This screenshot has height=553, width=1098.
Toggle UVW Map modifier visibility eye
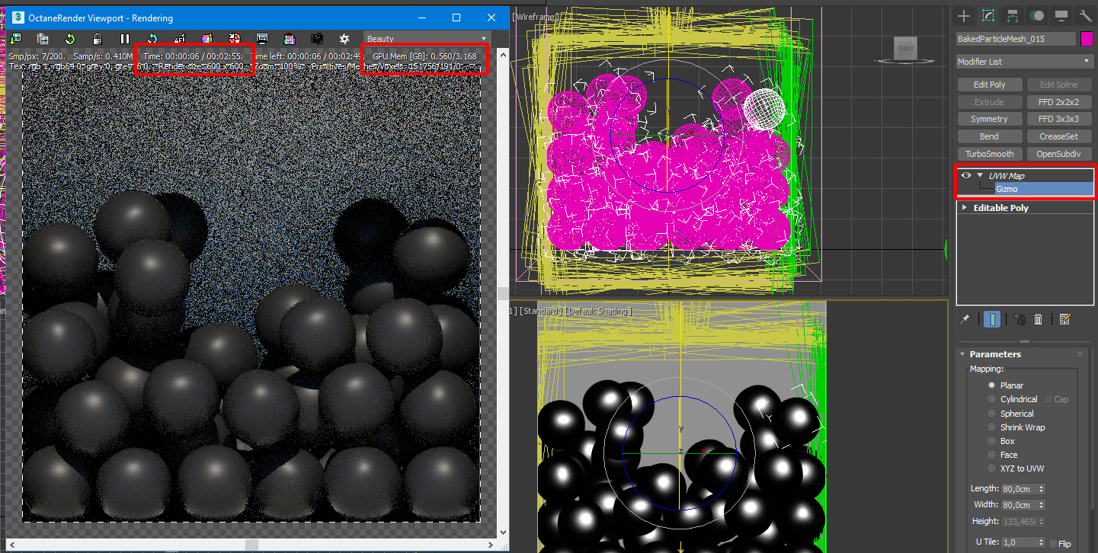point(966,176)
